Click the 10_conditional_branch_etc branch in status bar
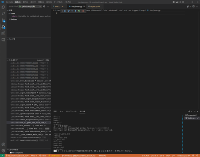 (17, 156)
